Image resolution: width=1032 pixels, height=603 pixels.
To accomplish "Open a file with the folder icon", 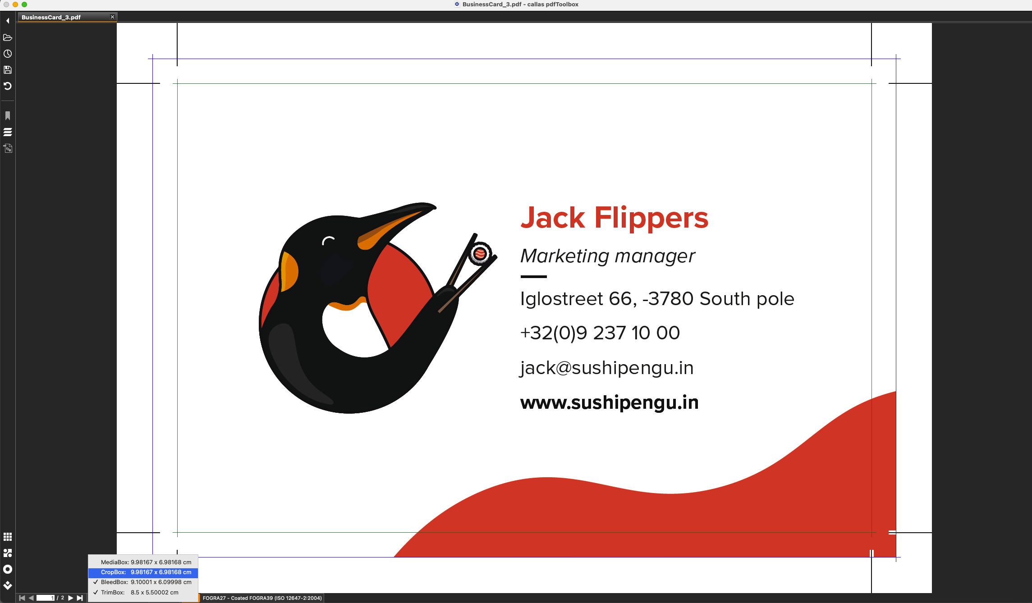I will tap(8, 37).
